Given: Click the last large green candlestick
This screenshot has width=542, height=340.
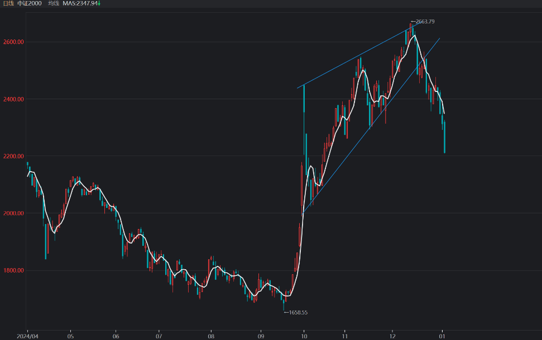Looking at the screenshot, I should (444, 137).
